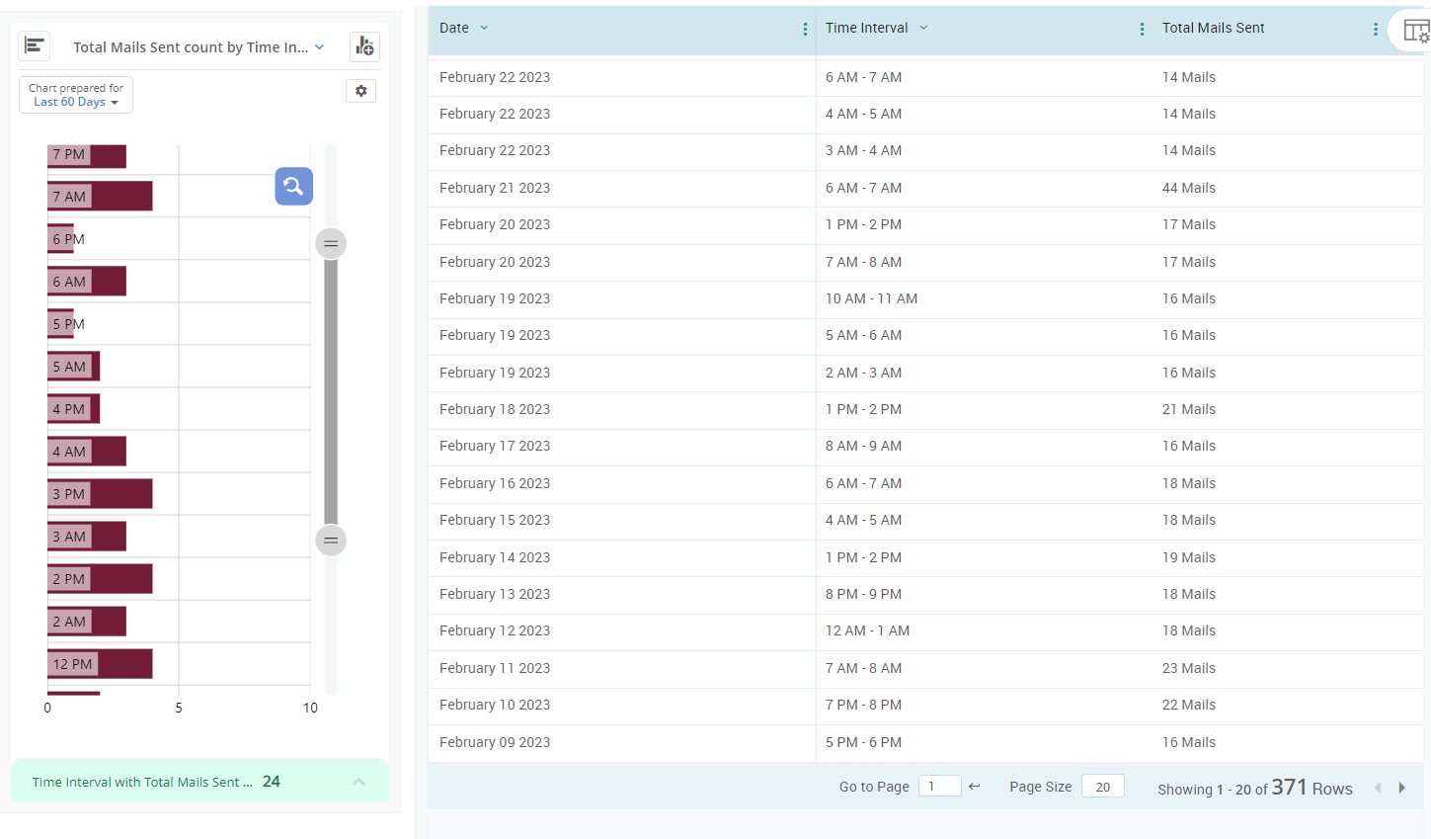Expand the chart title dropdown chevron

tap(319, 45)
